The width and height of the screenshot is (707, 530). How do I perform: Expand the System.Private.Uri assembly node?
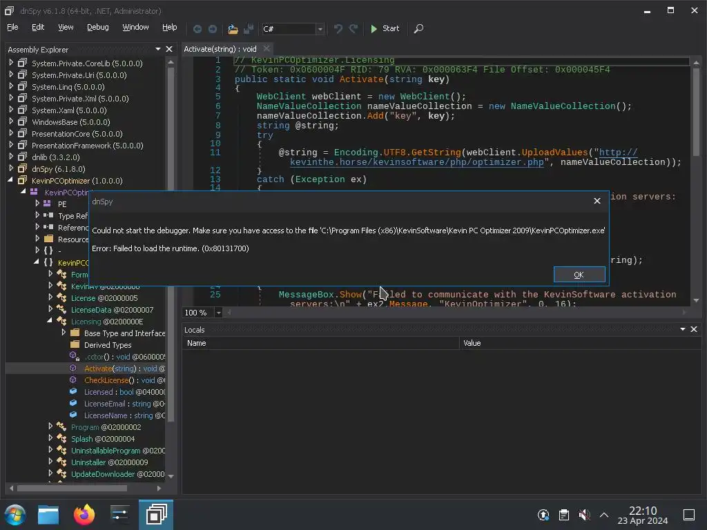coord(11,75)
